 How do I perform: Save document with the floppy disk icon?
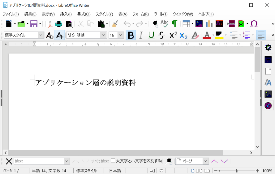point(34,24)
